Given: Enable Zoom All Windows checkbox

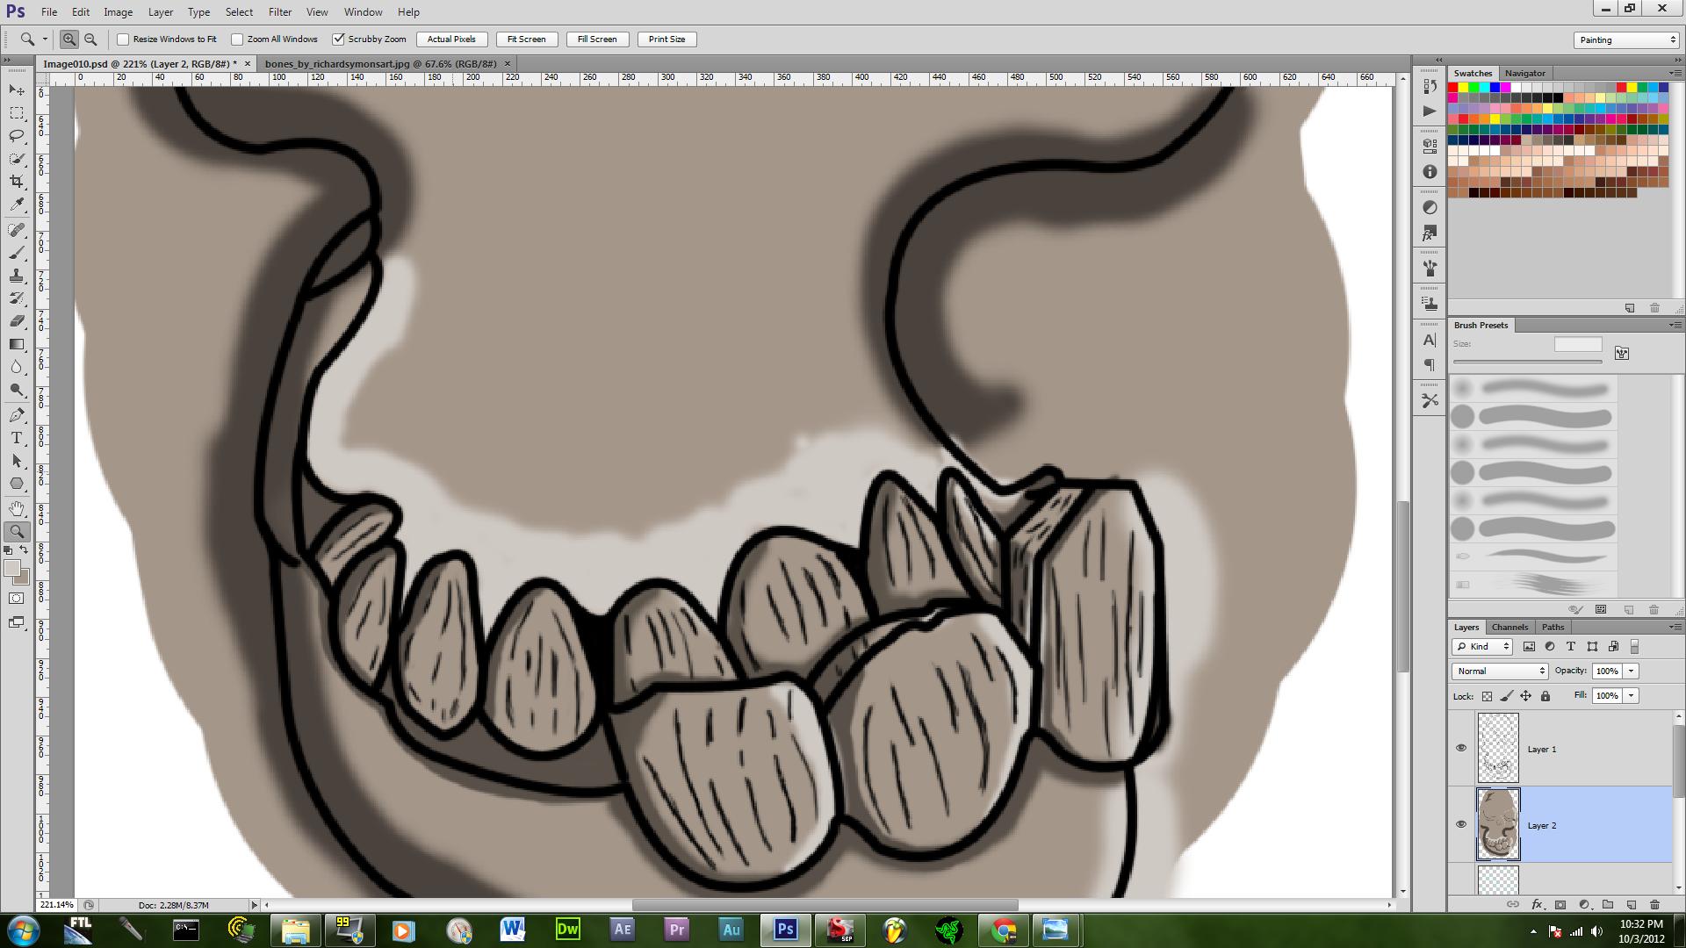Looking at the screenshot, I should (x=237, y=39).
